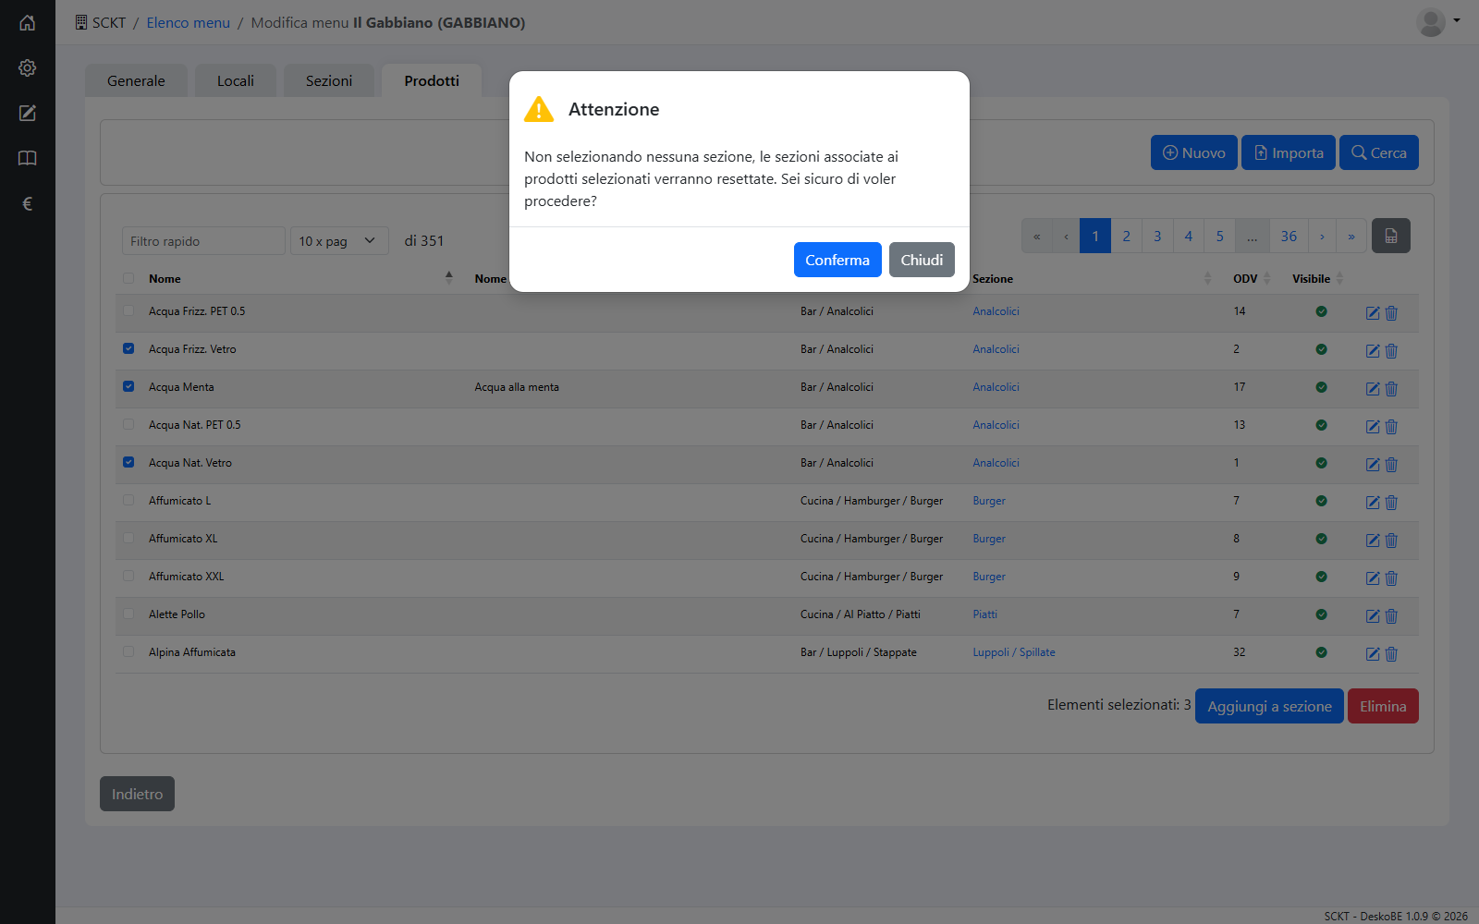Image resolution: width=1479 pixels, height=924 pixels.
Task: Switch to the Sezioni tab
Action: (329, 81)
